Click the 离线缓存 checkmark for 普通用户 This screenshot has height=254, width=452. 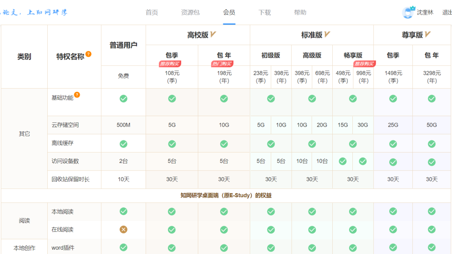click(x=123, y=144)
